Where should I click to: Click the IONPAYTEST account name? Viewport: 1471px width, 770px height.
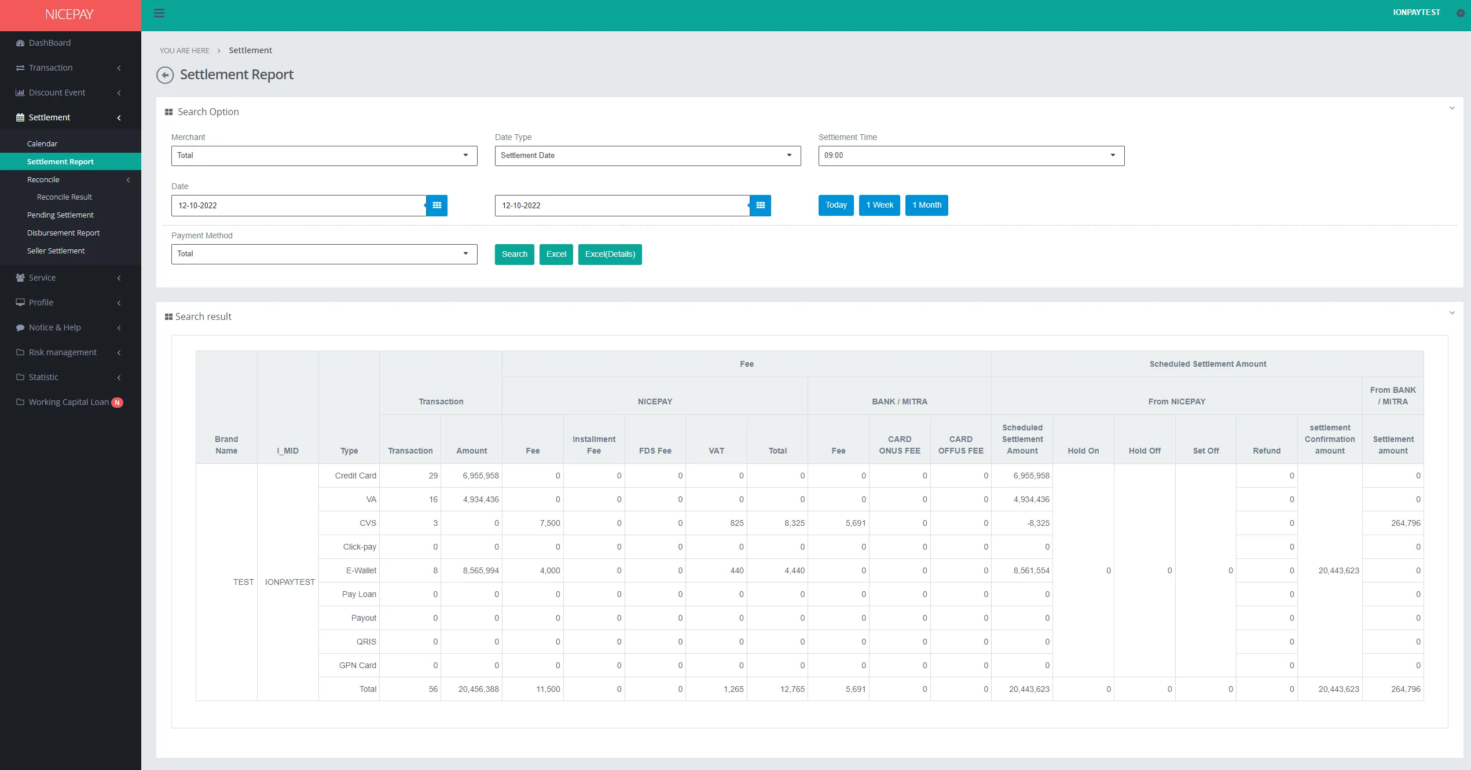[1417, 12]
